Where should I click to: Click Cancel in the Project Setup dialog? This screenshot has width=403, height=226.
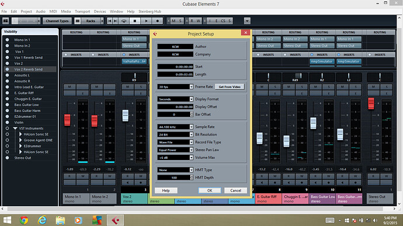[x=236, y=190]
